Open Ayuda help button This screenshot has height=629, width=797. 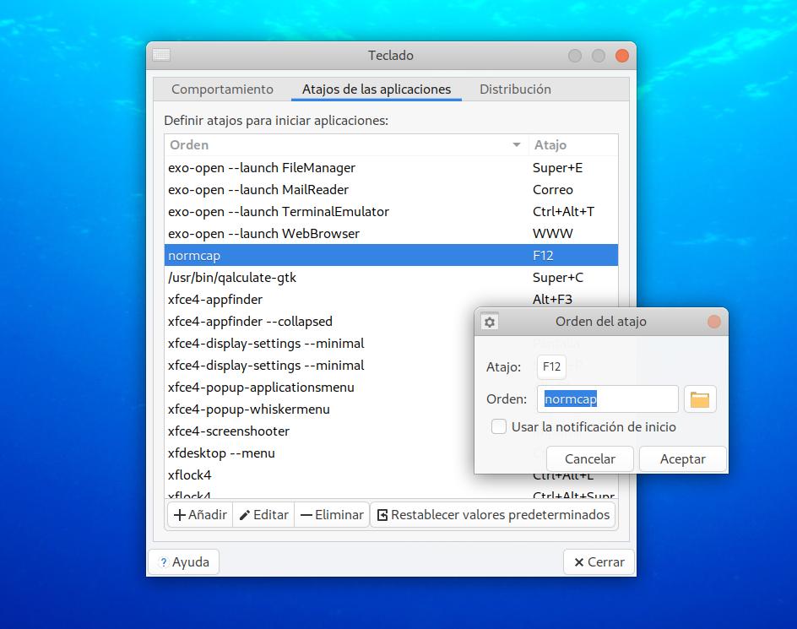[x=183, y=562]
